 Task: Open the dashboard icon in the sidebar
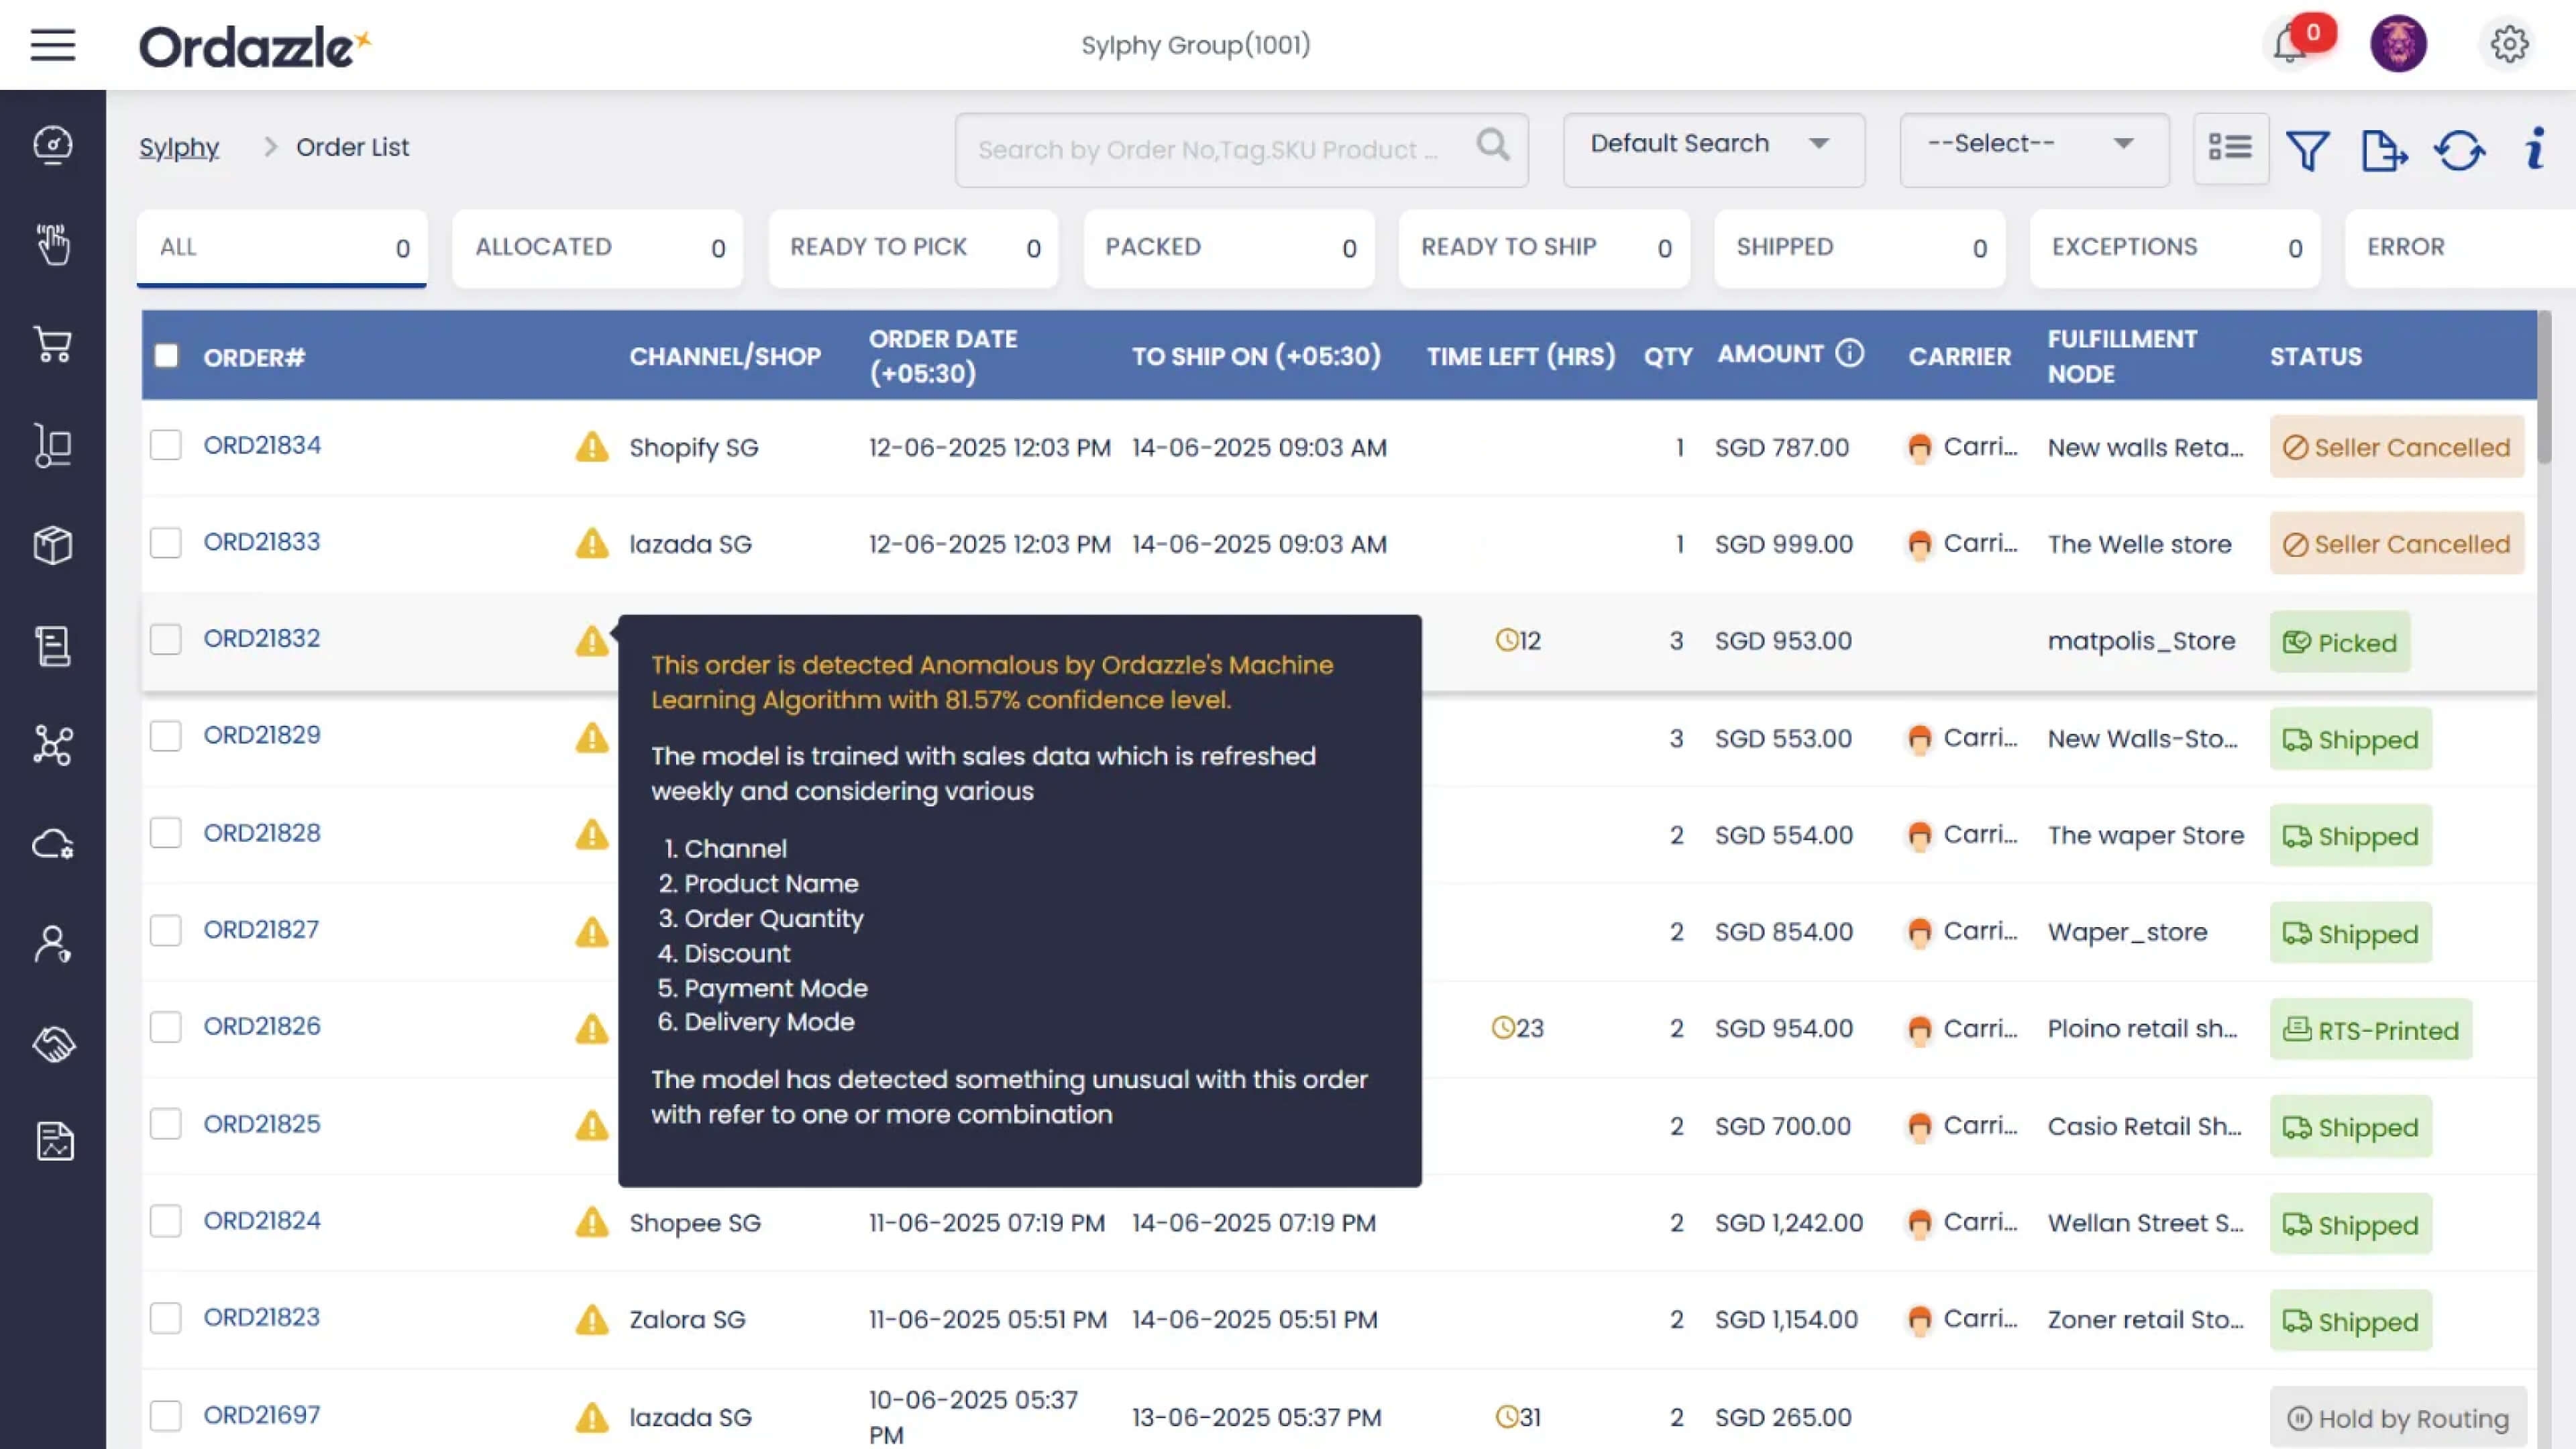click(53, 145)
